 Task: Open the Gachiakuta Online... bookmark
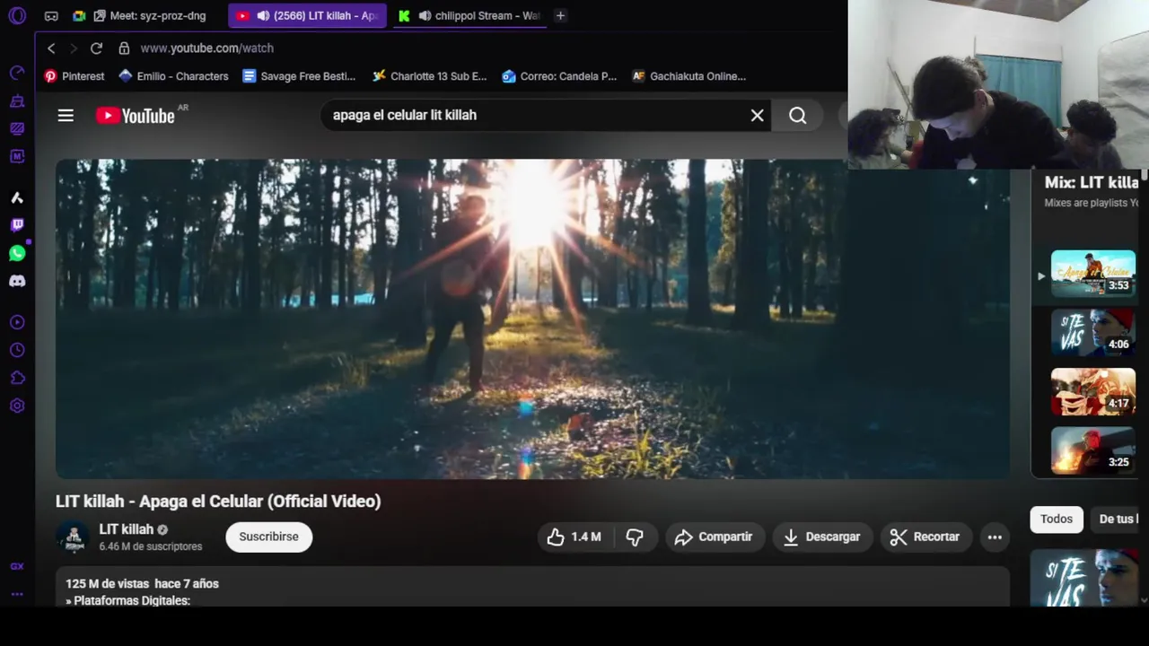689,76
